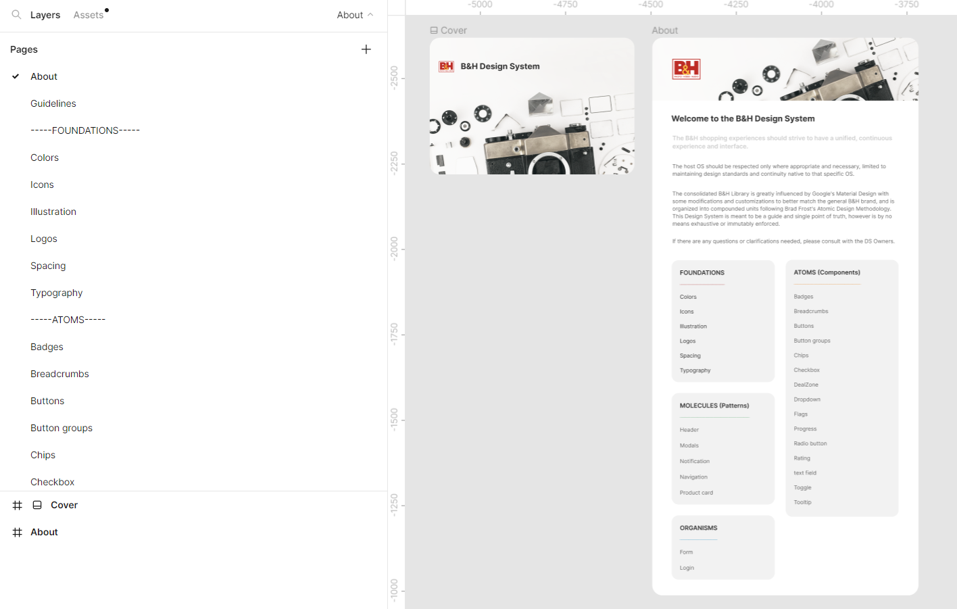Click frame icon next to About layer
957x609 pixels.
(18, 532)
